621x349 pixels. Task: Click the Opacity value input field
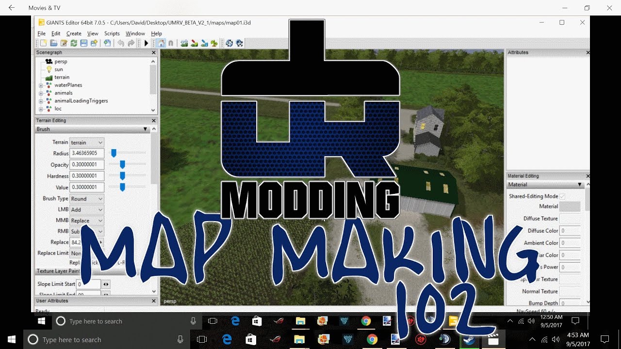[87, 164]
